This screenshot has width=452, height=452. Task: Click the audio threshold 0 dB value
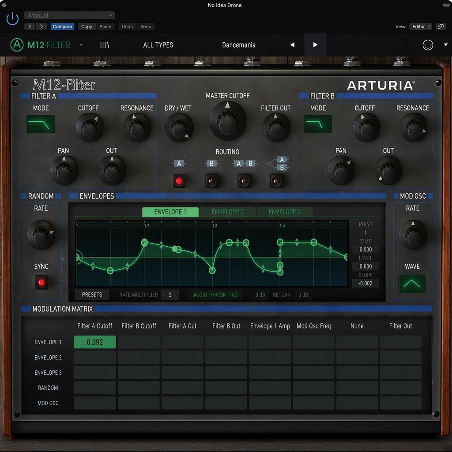[x=260, y=295]
